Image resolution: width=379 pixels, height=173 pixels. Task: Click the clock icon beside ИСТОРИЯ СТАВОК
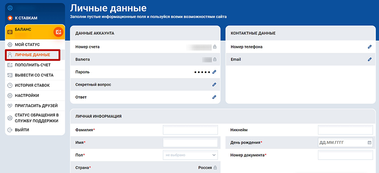(x=10, y=85)
